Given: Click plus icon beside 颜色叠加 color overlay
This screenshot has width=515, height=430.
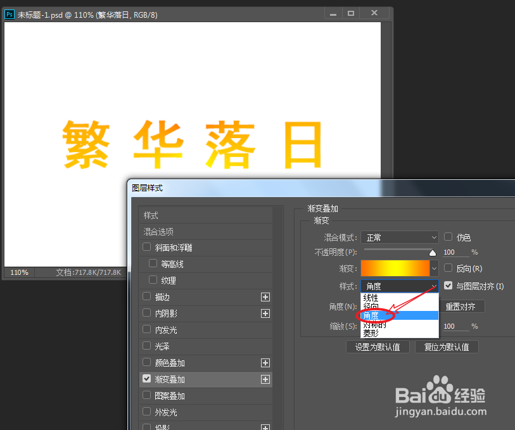Looking at the screenshot, I should point(265,363).
